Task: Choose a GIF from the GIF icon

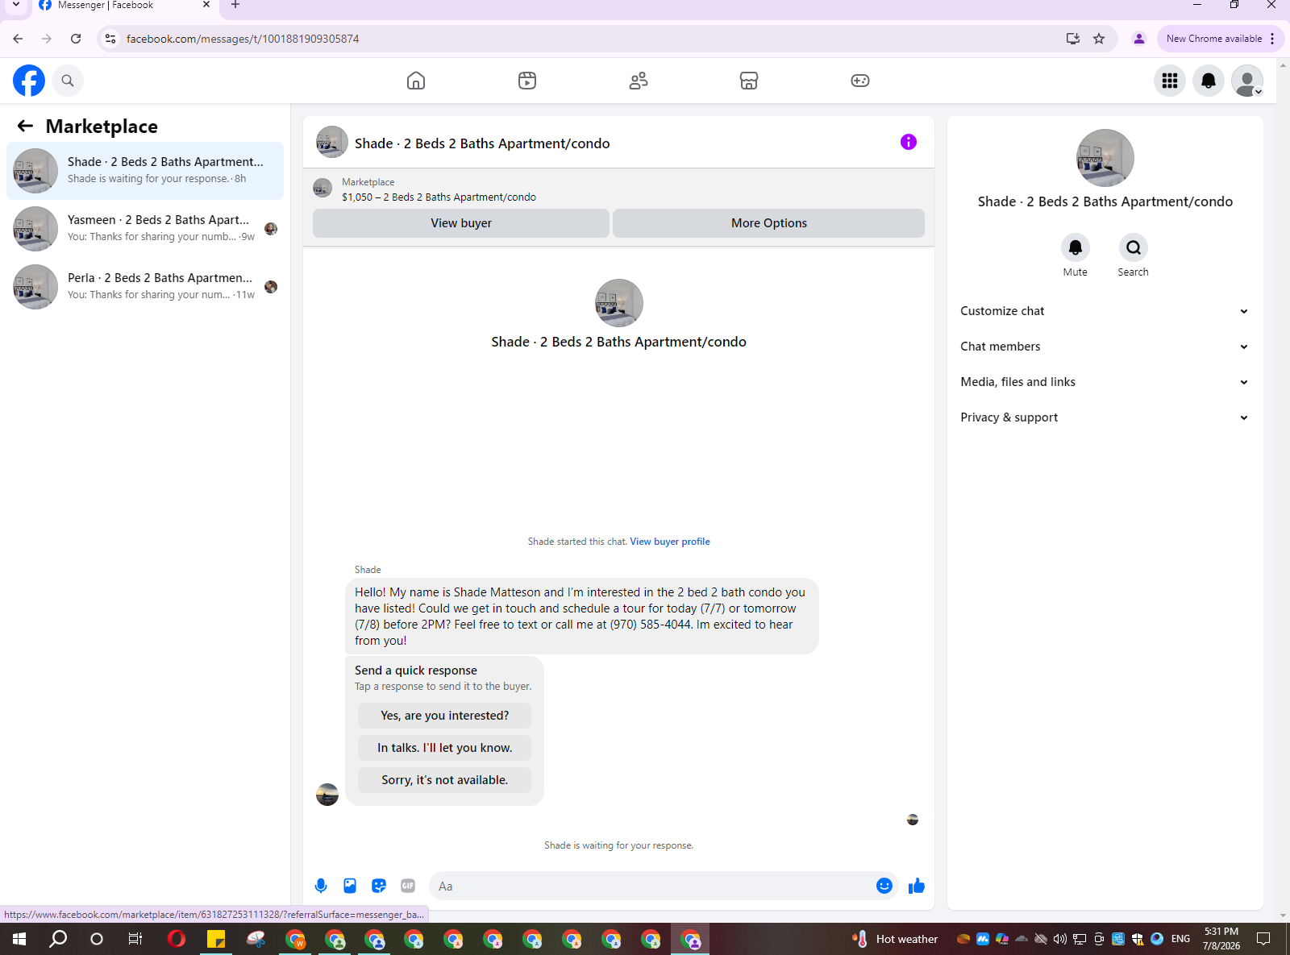Action: coord(408,886)
